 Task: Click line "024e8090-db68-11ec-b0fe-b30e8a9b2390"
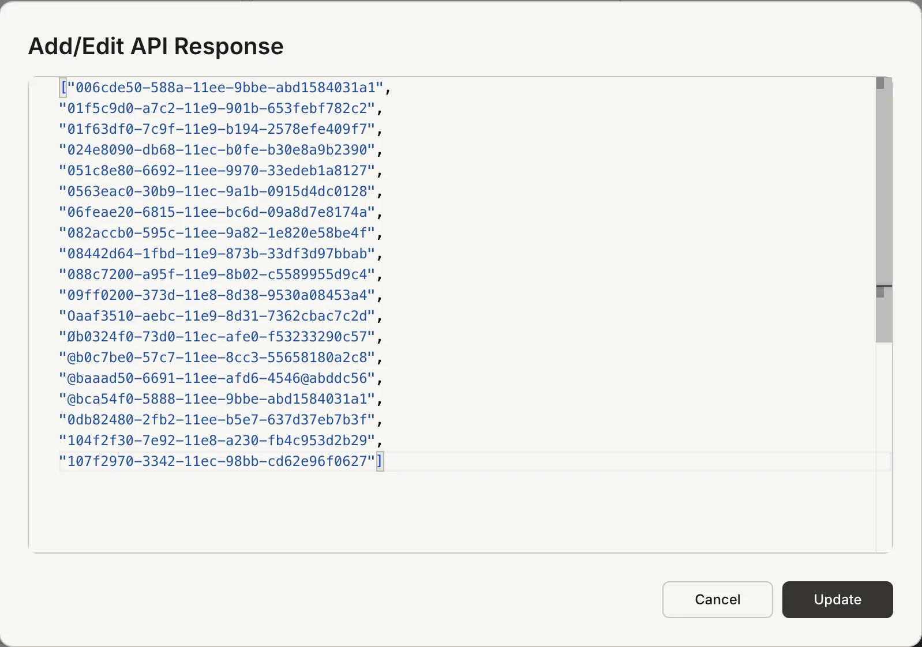point(221,150)
